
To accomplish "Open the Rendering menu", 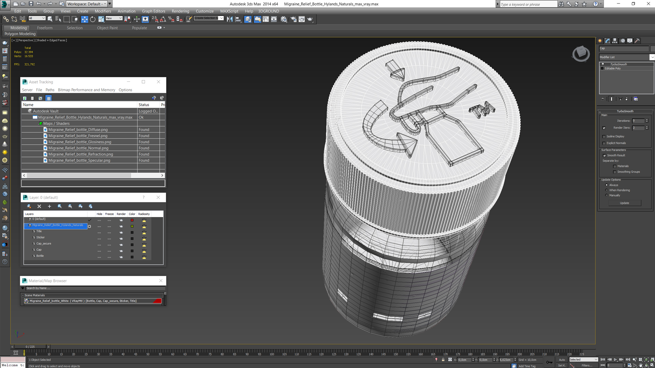I will point(180,11).
